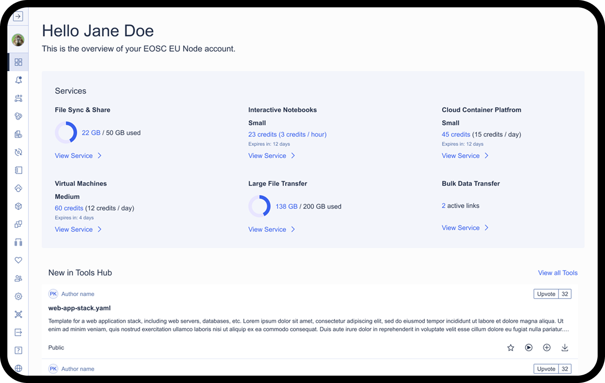The width and height of the screenshot is (605, 383).
Task: View Service under Bulk Data Transfer
Action: [x=465, y=228]
